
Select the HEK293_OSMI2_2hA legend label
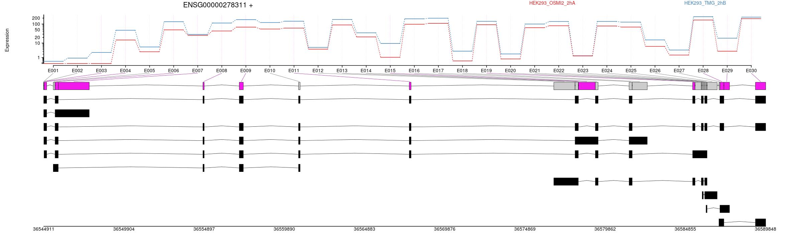click(552, 3)
